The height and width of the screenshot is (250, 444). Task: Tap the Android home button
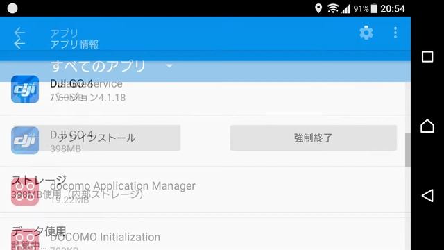(427, 126)
